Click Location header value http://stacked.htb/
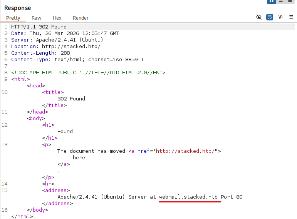 (71, 46)
